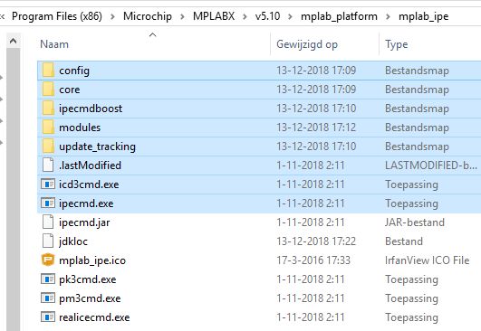
Task: Select pk3cmd.exe file name
Action: click(x=88, y=279)
